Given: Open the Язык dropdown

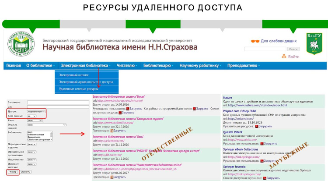Looking at the screenshot, I should tap(35, 121).
